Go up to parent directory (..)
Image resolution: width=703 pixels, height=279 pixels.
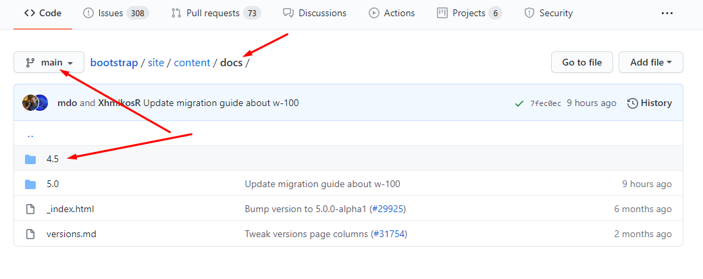tap(30, 134)
